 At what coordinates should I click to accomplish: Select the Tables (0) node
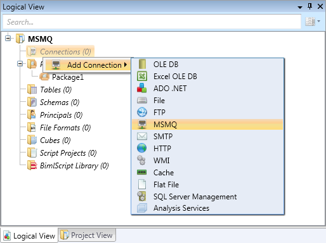[56, 90]
